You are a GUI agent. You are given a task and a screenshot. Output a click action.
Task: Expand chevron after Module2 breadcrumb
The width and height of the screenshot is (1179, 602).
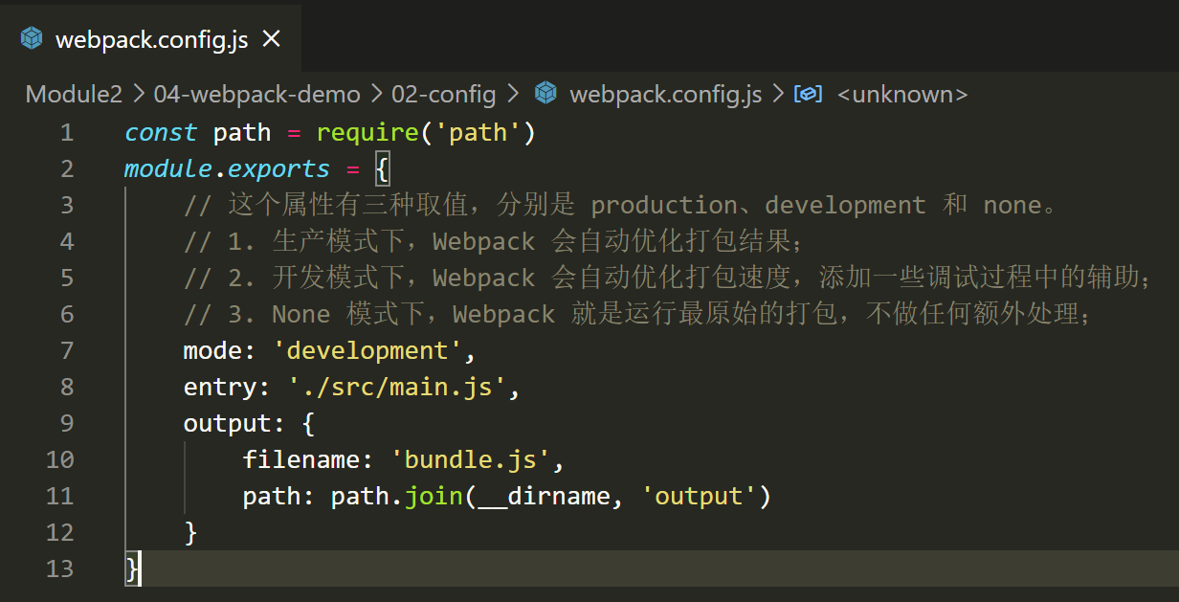[x=138, y=94]
